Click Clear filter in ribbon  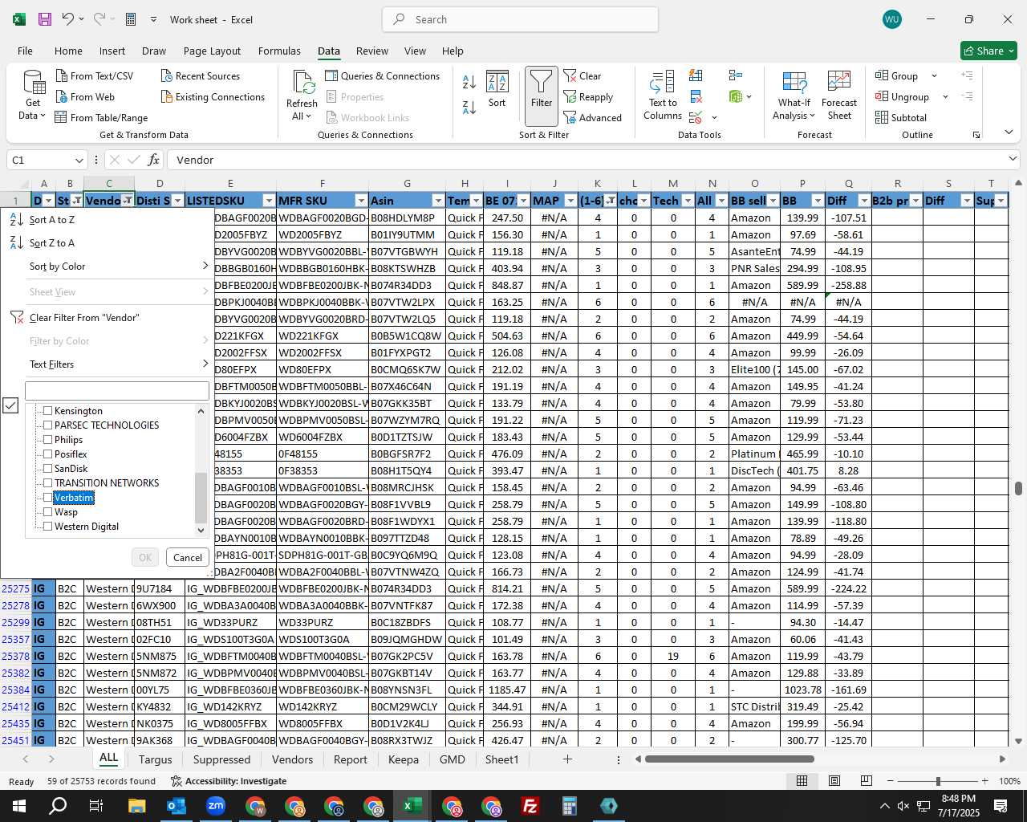point(583,75)
